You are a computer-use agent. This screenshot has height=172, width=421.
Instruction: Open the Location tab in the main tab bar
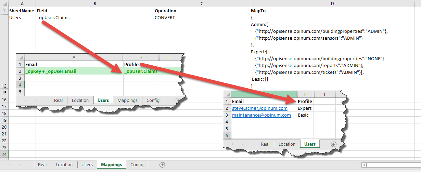[x=64, y=165]
